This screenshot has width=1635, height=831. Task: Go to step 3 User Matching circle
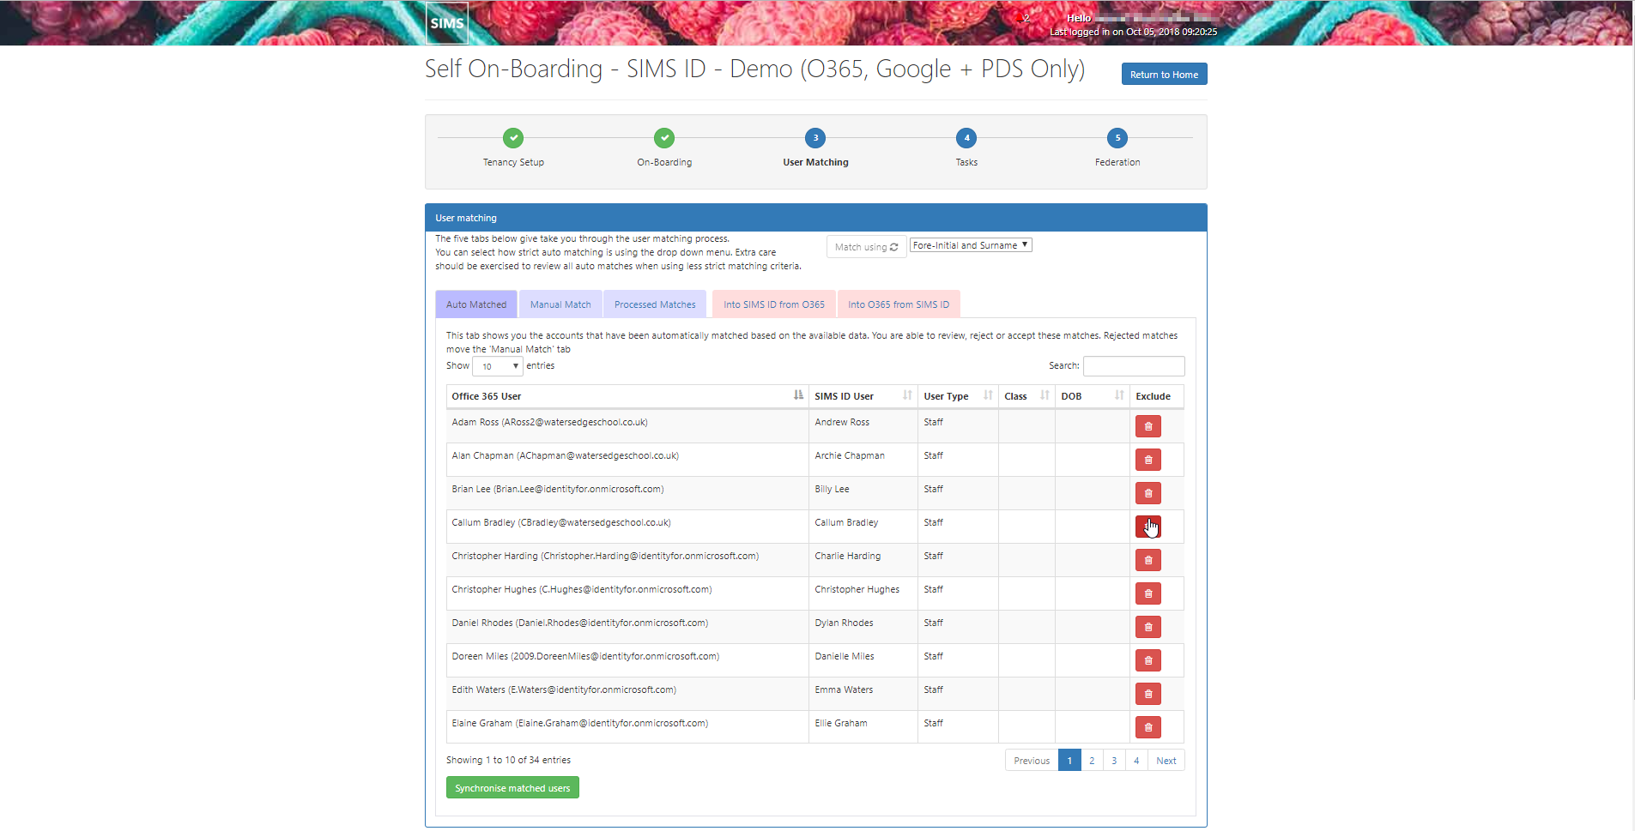pos(815,138)
